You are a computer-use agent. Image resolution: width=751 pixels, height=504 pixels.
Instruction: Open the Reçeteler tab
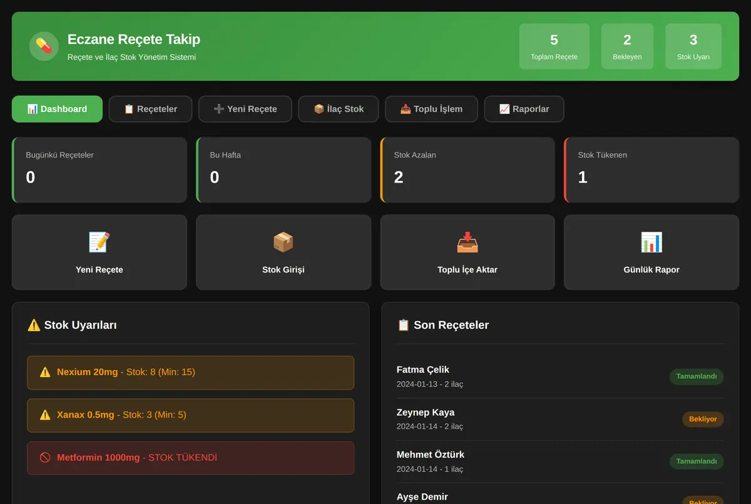150,109
